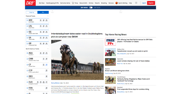Viewport: 181px width, 94px height.
Task: Open Brown and Brant taking two shots
Action: coord(117,71)
